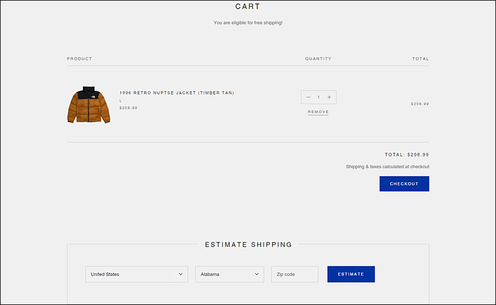Remove the Nuptse jacket from cart
Viewport: 496px width, 305px height.
pos(318,112)
